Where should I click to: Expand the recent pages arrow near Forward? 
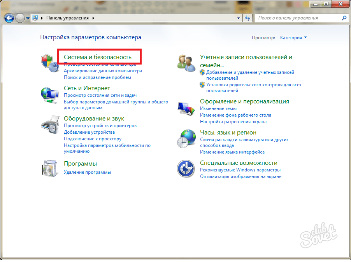click(28, 18)
